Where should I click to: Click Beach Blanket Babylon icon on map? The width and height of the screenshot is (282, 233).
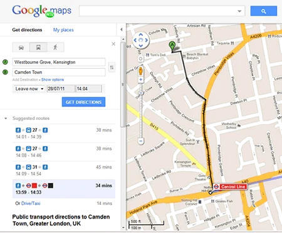[x=184, y=56]
